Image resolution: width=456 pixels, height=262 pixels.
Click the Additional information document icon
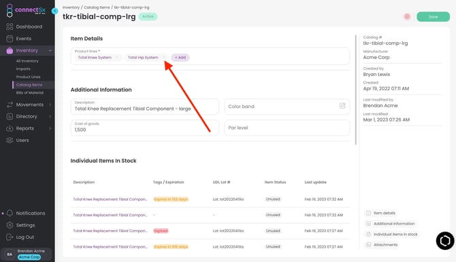(x=368, y=224)
